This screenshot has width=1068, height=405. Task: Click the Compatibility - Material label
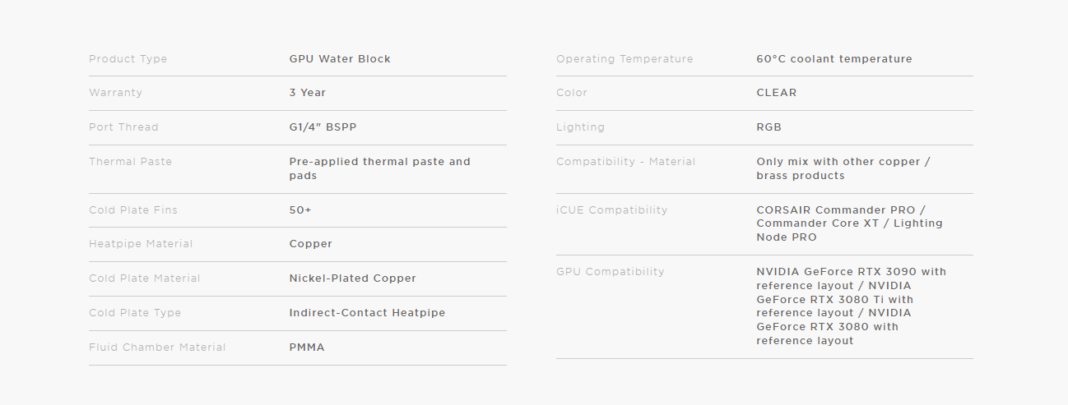[x=626, y=162]
